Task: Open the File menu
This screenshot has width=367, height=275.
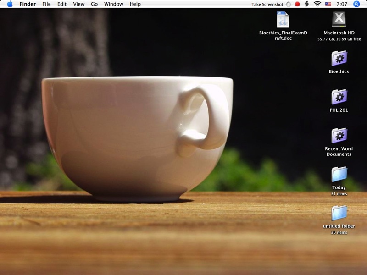Action: pos(46,4)
